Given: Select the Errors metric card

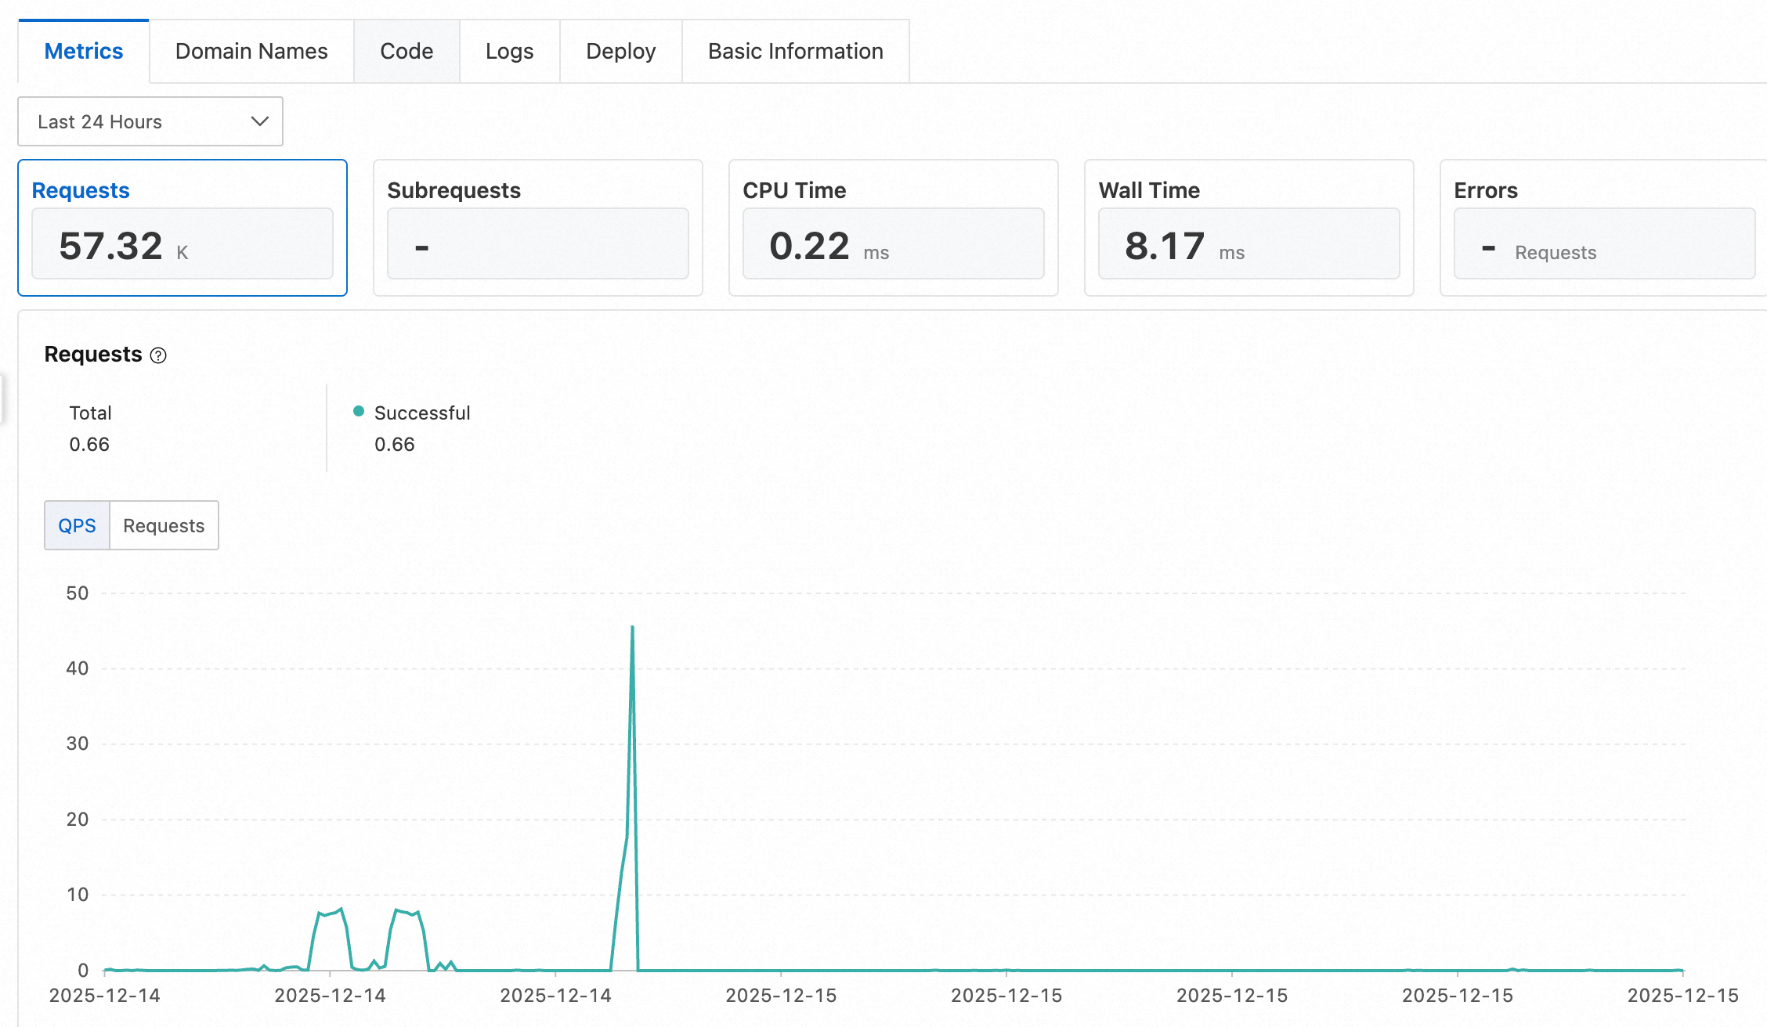Looking at the screenshot, I should 1603,228.
